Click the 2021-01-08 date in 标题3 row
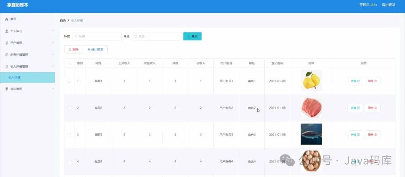This screenshot has height=177, width=405. tap(277, 135)
